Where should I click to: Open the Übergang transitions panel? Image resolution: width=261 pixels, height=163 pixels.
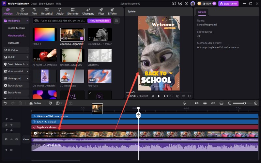pyautogui.click(x=88, y=11)
